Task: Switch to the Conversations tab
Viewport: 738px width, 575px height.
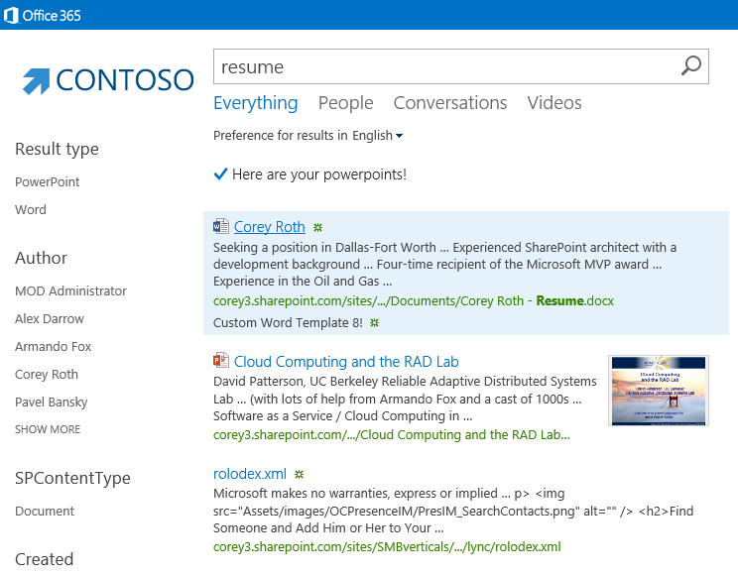Action: click(x=450, y=103)
